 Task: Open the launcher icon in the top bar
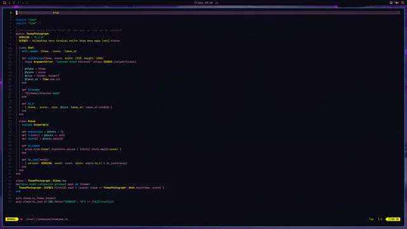coord(4,3)
